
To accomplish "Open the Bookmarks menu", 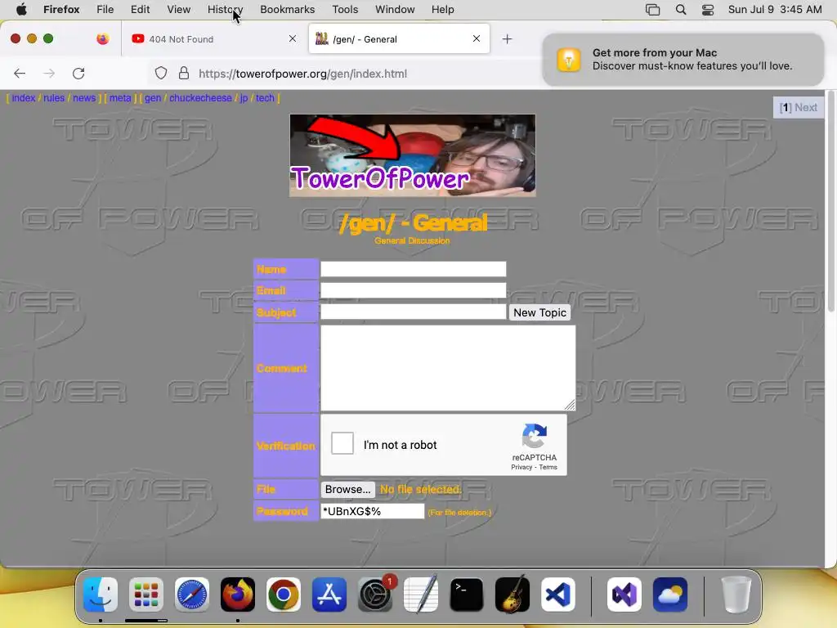I will 287,10.
